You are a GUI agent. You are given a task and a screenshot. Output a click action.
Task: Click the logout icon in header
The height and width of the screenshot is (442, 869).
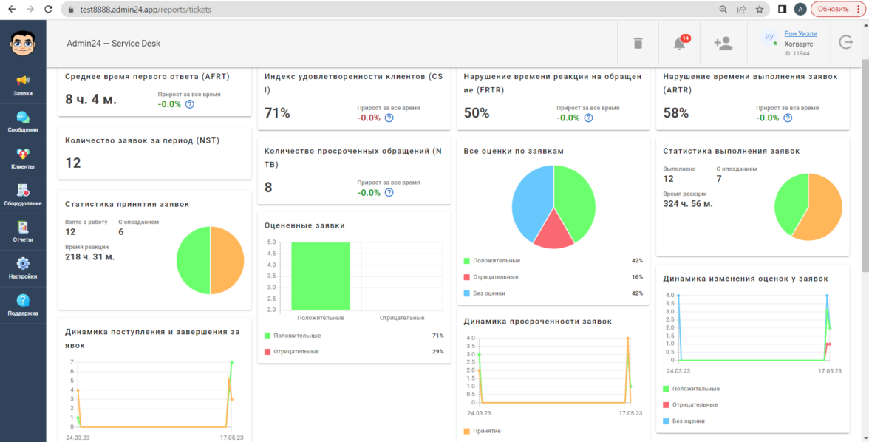pos(846,43)
